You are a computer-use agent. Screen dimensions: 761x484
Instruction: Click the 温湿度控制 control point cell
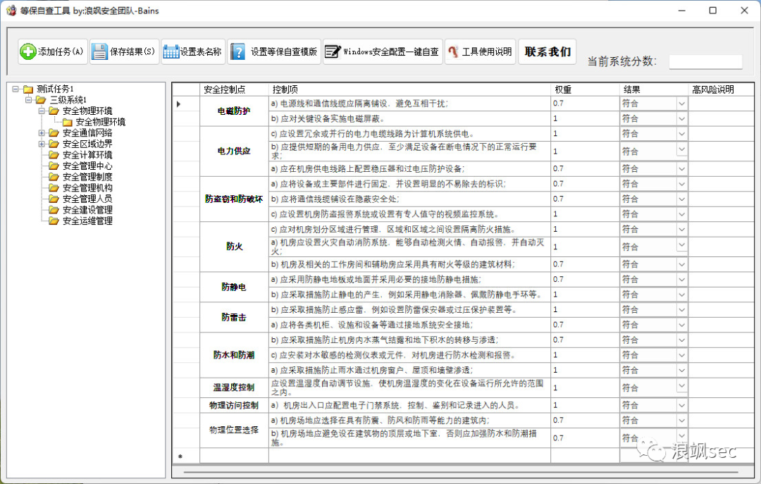[x=235, y=387]
